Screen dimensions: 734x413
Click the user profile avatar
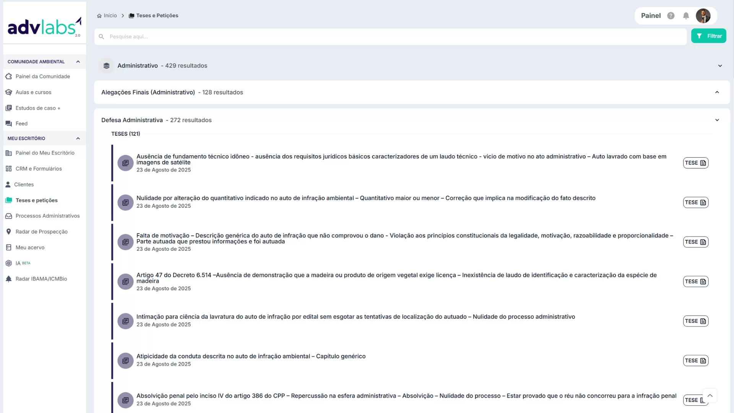(x=703, y=16)
